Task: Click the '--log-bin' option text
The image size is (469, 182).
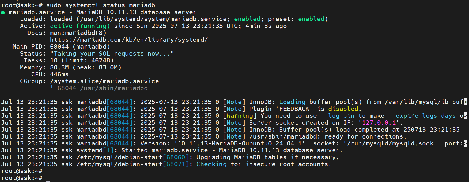Action: coord(337,116)
